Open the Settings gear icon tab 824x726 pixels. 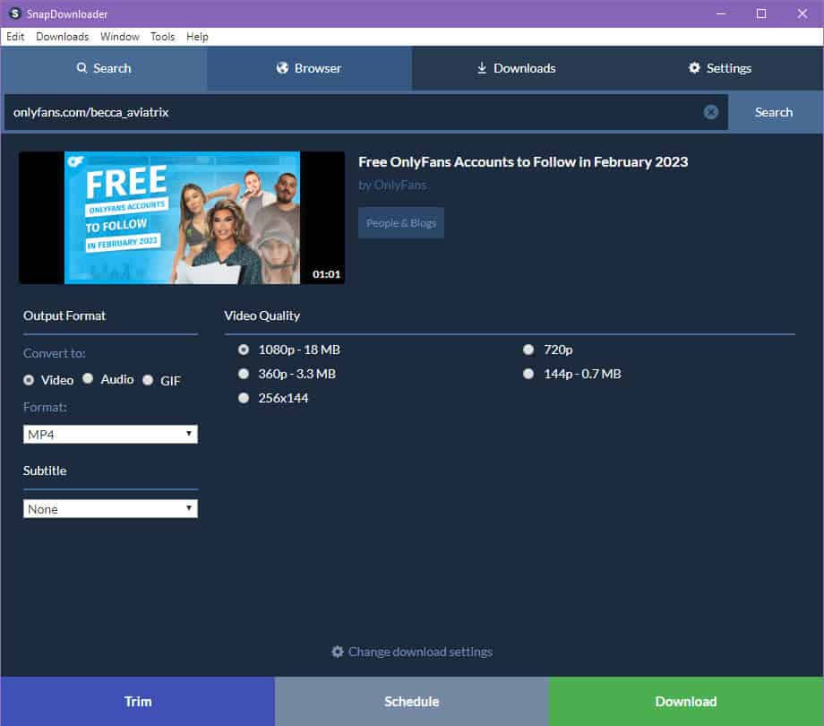693,67
